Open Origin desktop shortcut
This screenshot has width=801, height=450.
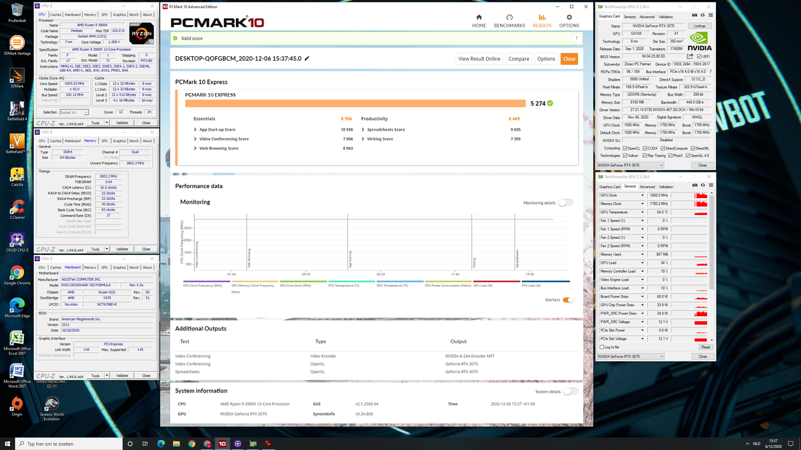pyautogui.click(x=17, y=407)
